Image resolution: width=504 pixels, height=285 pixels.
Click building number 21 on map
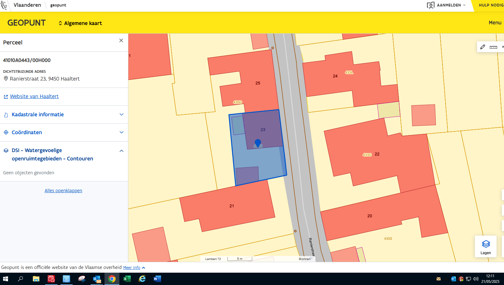232,206
